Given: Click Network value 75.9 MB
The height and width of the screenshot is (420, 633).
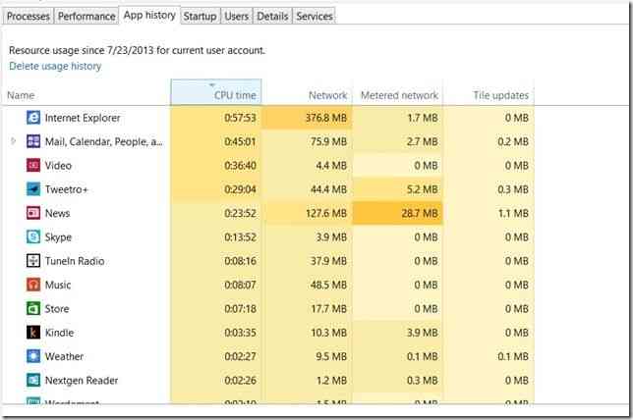Looking at the screenshot, I should click(x=328, y=141).
